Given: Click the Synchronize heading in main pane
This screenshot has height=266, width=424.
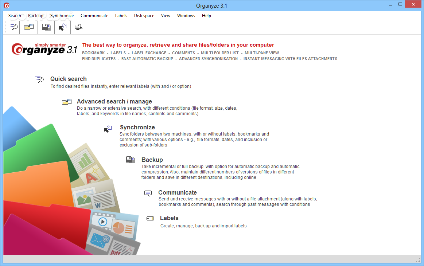Looking at the screenshot, I should pyautogui.click(x=137, y=127).
